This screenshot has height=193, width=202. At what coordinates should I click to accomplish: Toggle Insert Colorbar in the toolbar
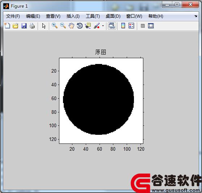tap(123, 26)
